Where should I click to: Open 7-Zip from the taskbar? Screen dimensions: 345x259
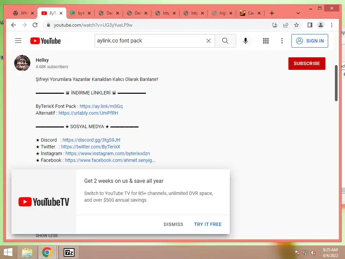coord(69,252)
